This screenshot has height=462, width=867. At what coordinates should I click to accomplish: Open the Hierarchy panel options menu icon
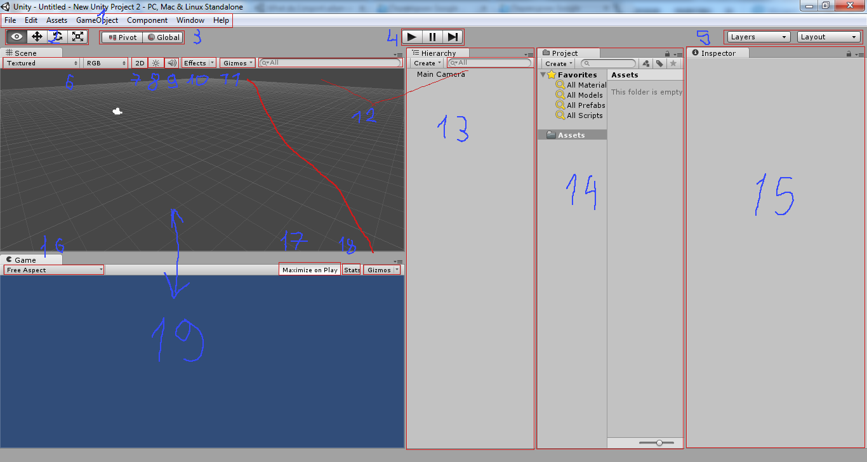tap(530, 55)
